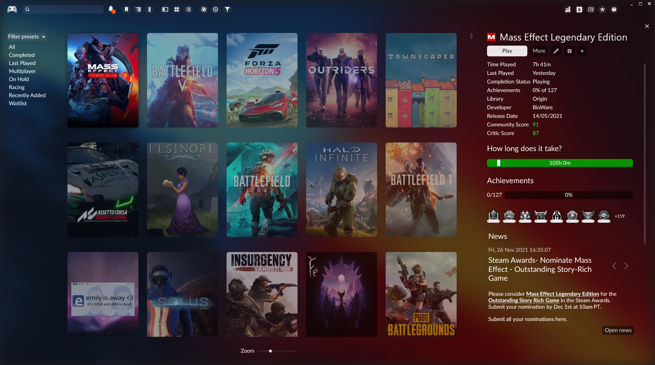
Task: Select the Halo Infinite cover
Action: pos(341,189)
